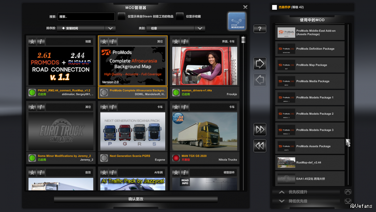376x212 pixels.
Task: Click raise priority chevron button
Action: 281,192
